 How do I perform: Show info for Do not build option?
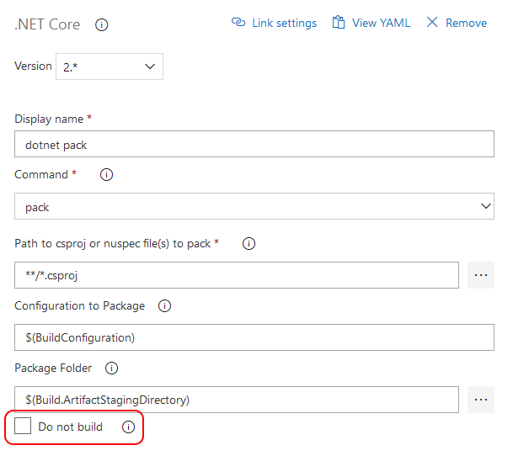[128, 427]
